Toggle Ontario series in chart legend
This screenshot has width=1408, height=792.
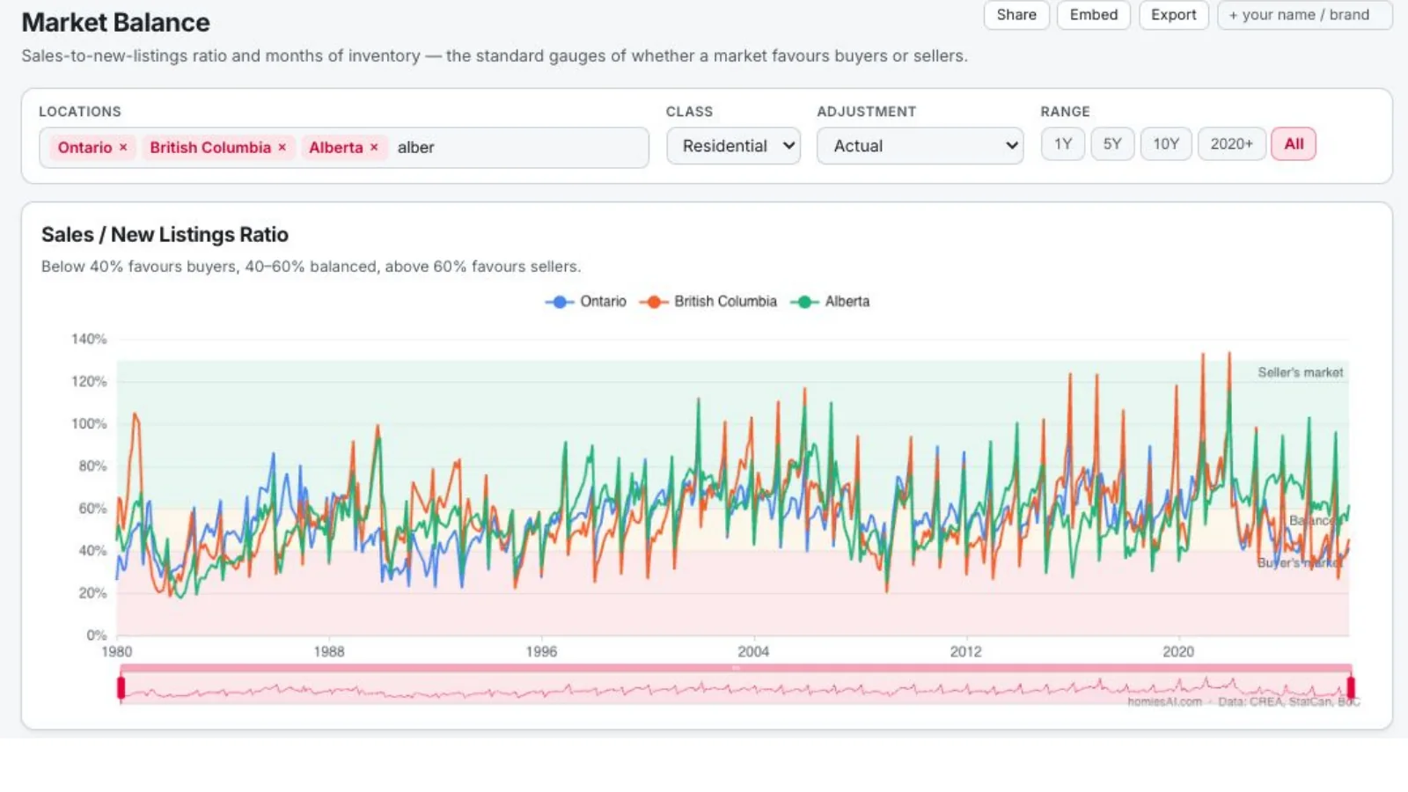[x=586, y=301]
